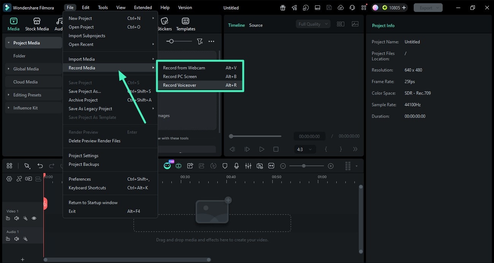The height and width of the screenshot is (263, 494).
Task: Open Preferences from File menu
Action: pyautogui.click(x=110, y=179)
